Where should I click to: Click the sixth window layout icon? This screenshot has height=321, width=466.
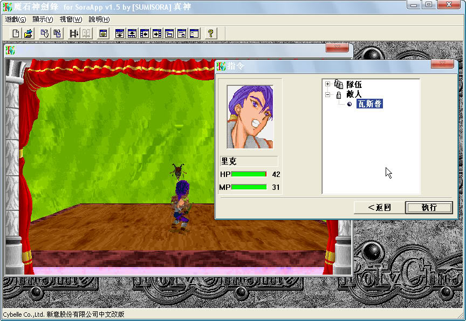tap(182, 33)
